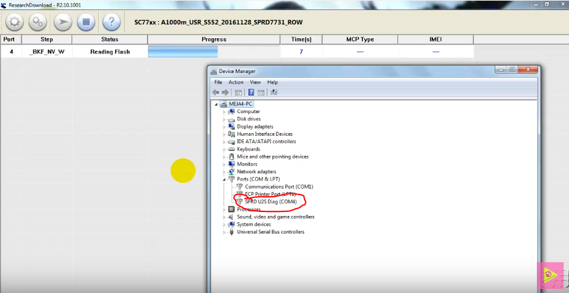Open the View menu in Device Manager

[x=255, y=82]
